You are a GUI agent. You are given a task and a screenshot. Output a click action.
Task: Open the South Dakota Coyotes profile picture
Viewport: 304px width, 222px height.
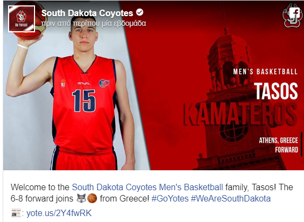22,19
